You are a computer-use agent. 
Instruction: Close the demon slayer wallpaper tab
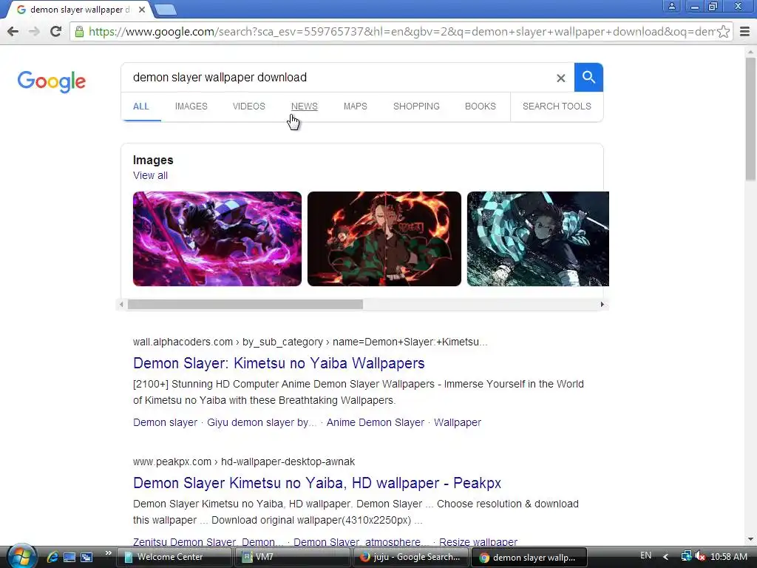click(x=141, y=10)
